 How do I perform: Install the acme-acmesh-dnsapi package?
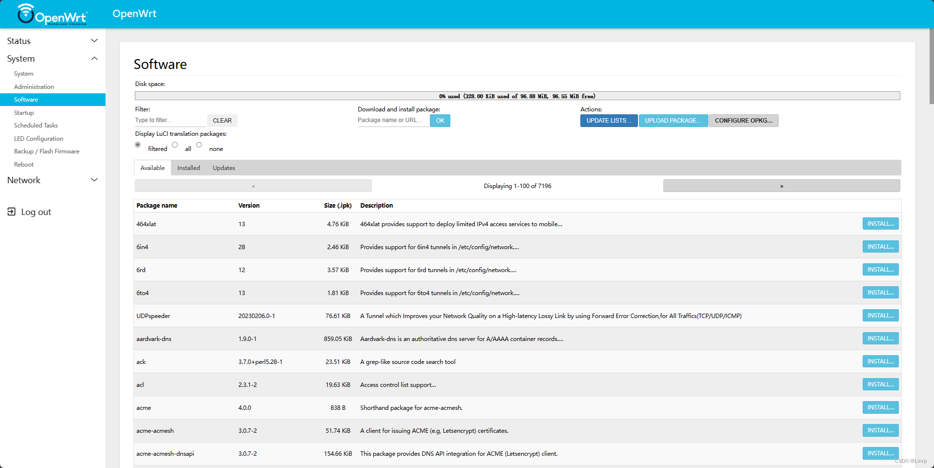click(x=880, y=453)
